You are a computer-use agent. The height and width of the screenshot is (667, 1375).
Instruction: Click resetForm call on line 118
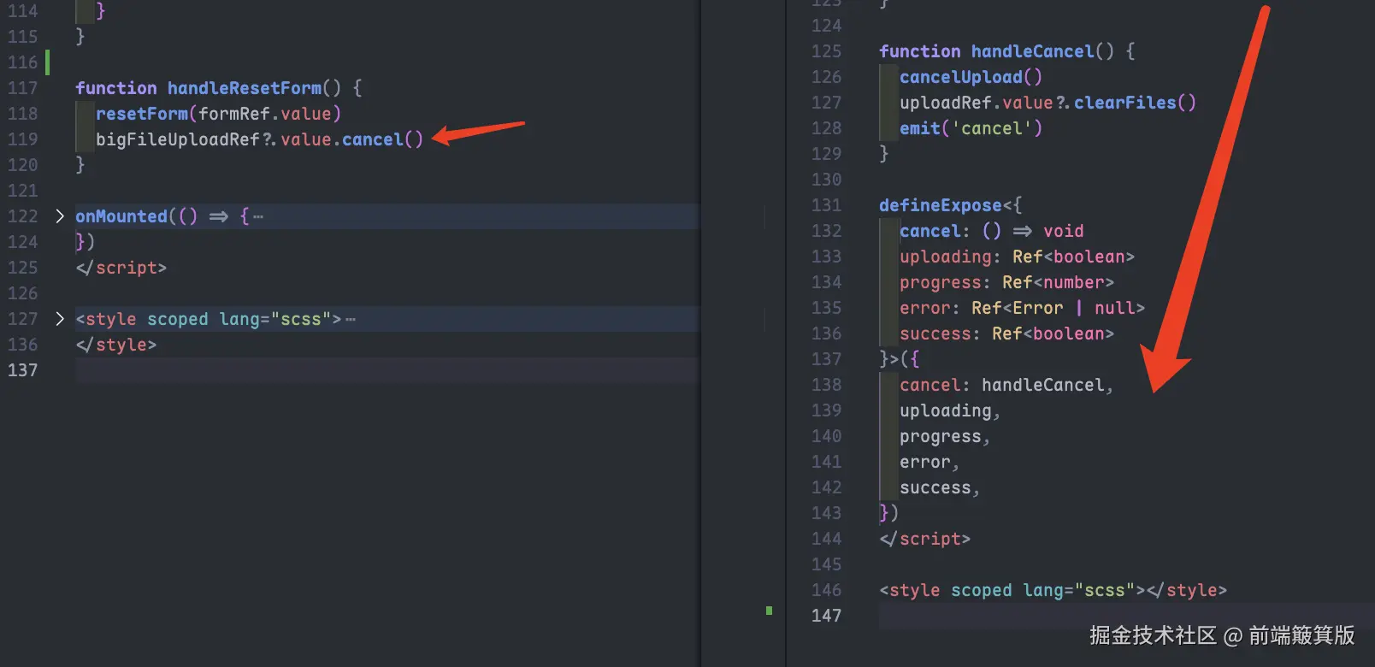[x=142, y=114]
